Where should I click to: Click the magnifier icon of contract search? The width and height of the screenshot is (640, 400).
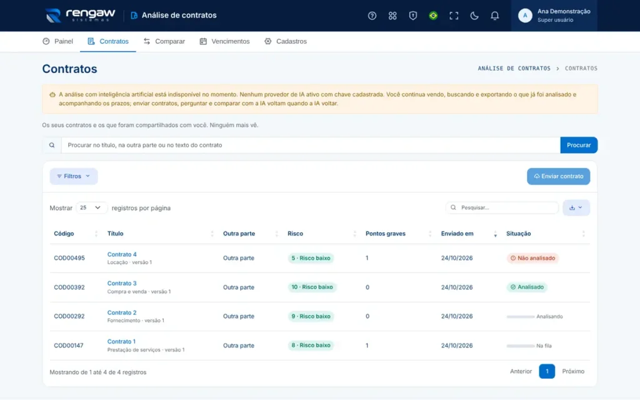pyautogui.click(x=52, y=145)
